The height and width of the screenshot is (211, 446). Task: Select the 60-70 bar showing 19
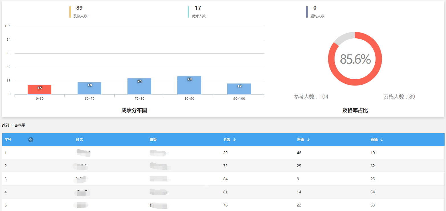pos(89,88)
